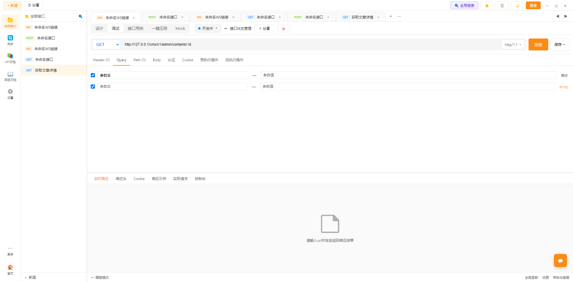This screenshot has height=282, width=573.
Task: Switch to the Path (1) tab
Action: [x=139, y=60]
